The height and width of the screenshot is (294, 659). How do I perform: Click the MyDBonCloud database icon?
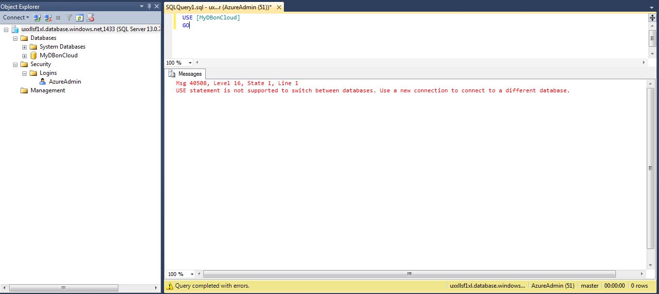click(33, 55)
